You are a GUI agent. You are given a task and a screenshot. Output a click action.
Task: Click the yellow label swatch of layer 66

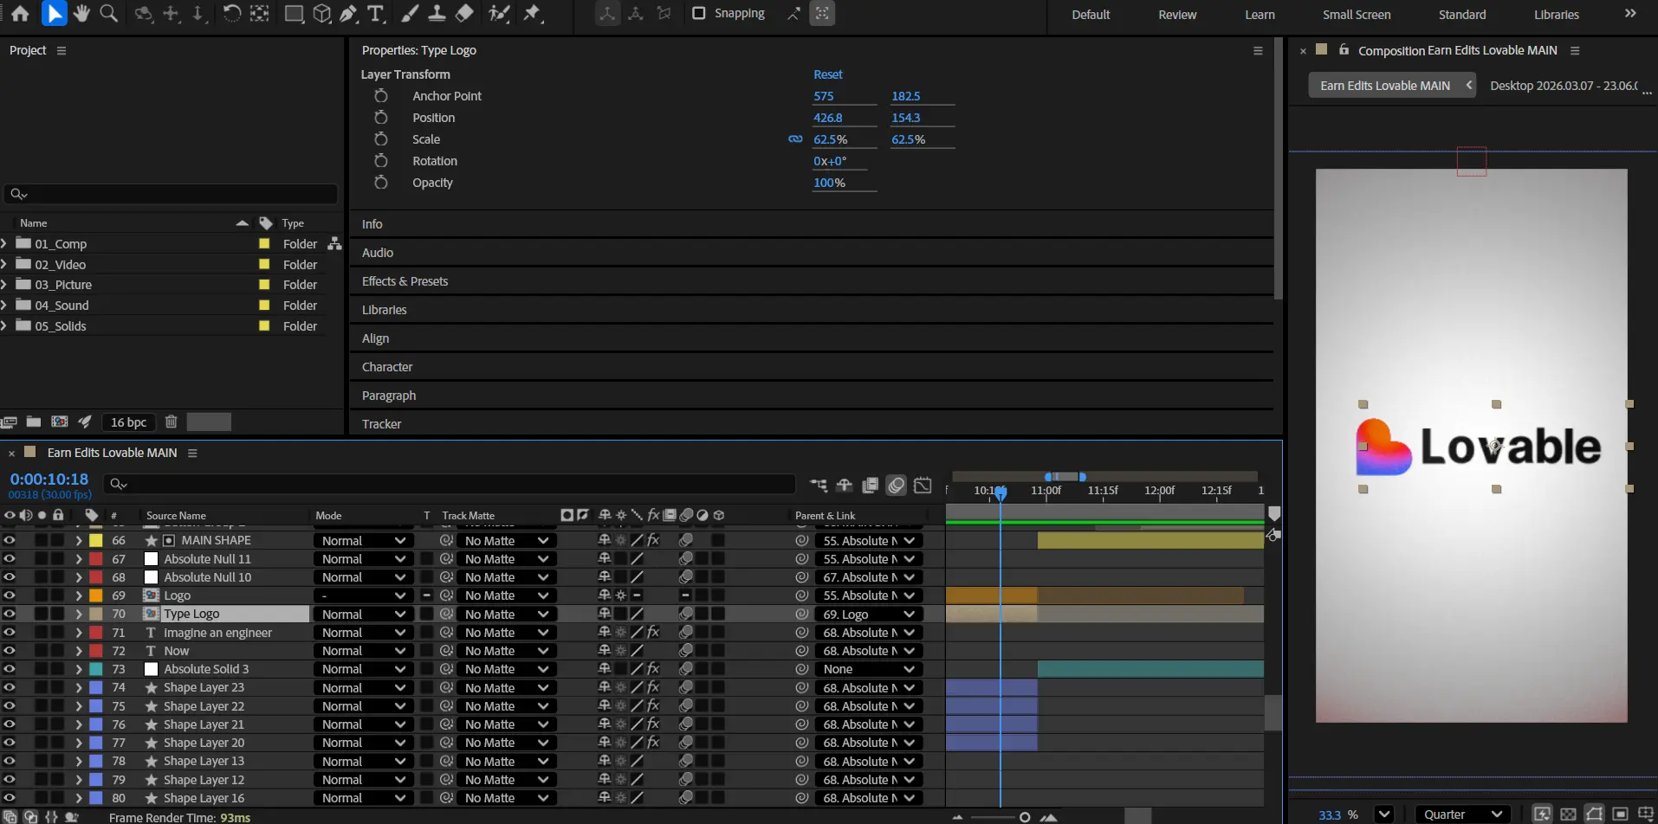(x=96, y=540)
